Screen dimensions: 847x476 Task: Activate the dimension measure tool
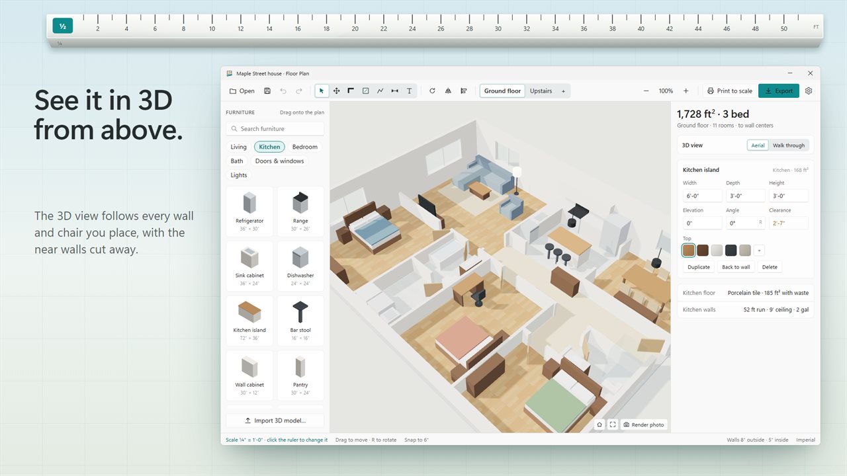click(394, 91)
